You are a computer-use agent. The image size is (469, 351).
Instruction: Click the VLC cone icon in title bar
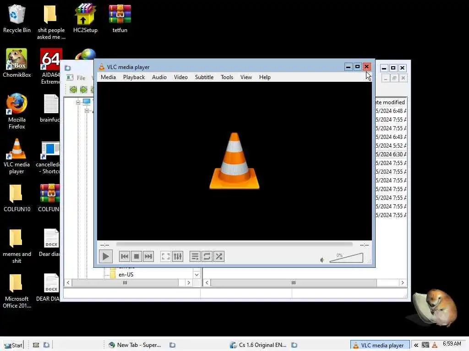[102, 67]
